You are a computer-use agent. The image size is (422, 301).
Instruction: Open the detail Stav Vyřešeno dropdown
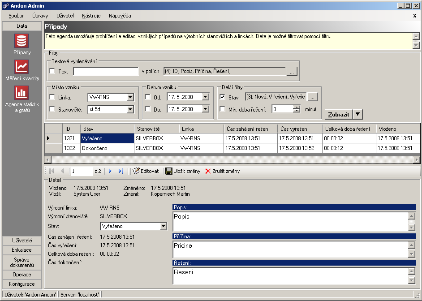pos(164,226)
